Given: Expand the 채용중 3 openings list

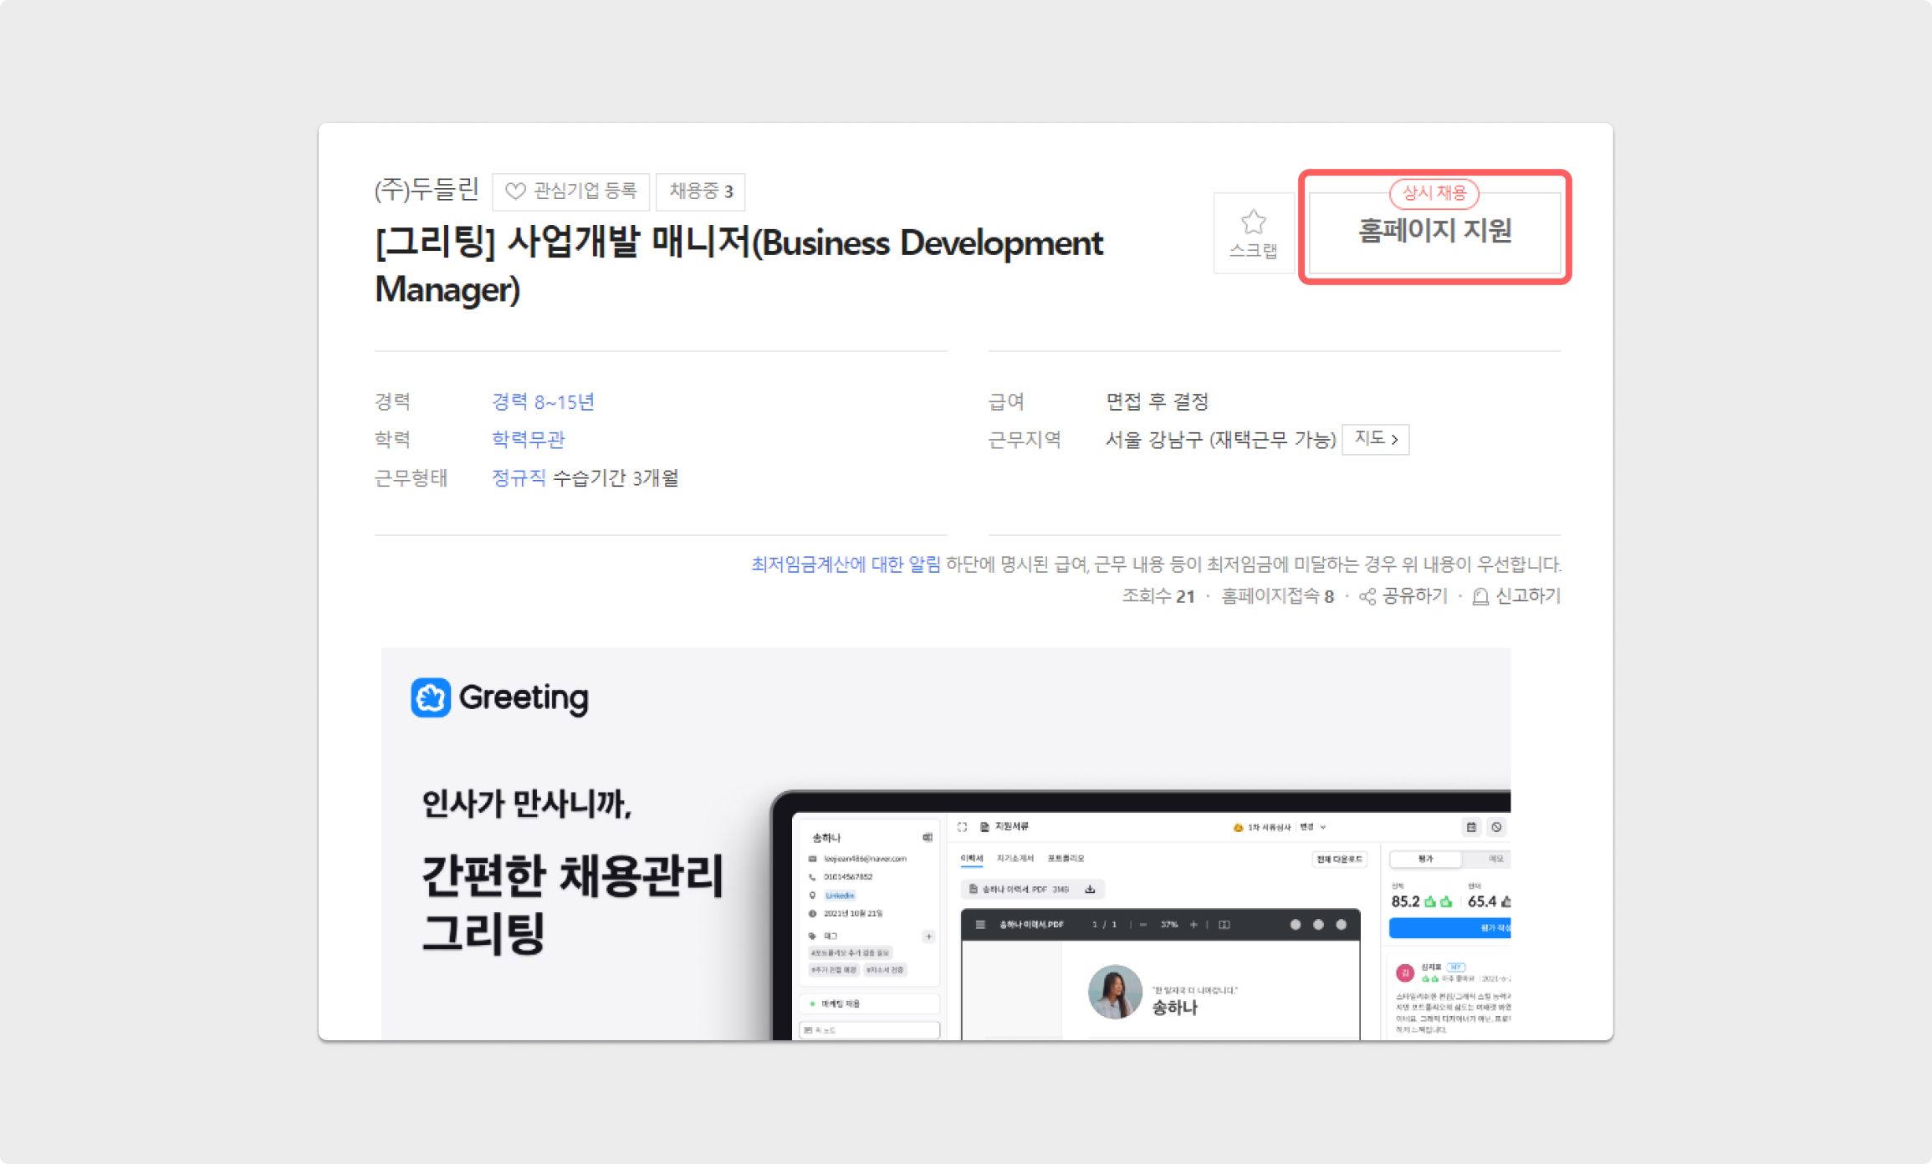Looking at the screenshot, I should 700,191.
